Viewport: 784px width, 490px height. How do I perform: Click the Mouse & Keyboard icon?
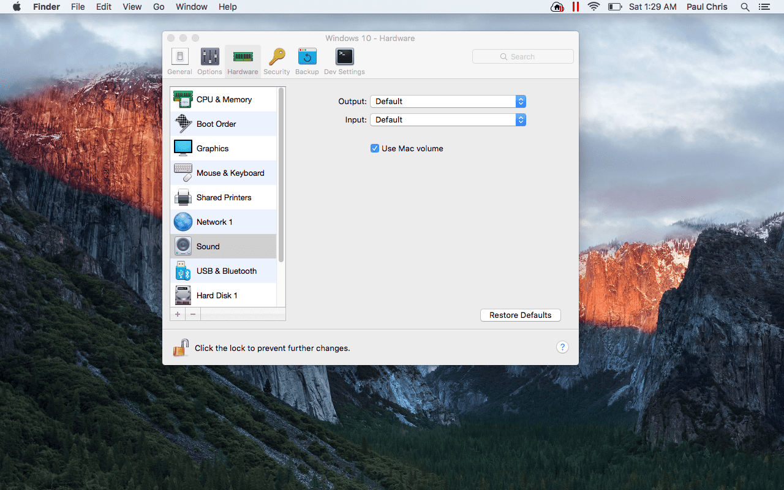(x=183, y=173)
